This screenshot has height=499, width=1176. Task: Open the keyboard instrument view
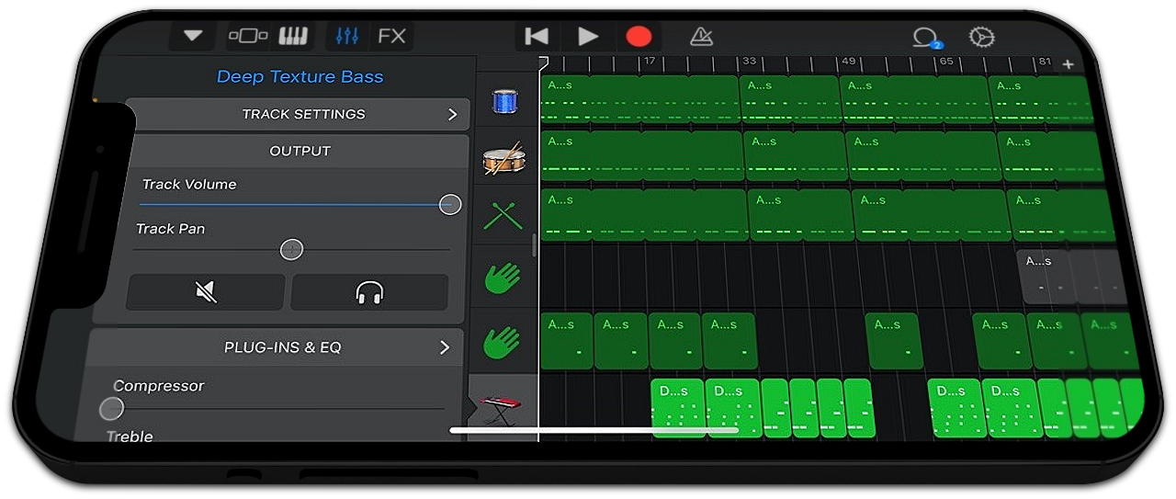click(293, 36)
